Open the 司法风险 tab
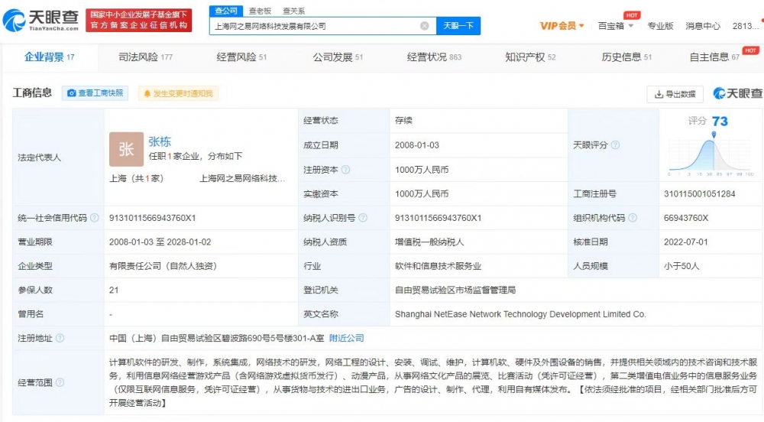Image resolution: width=764 pixels, height=422 pixels. tap(146, 57)
